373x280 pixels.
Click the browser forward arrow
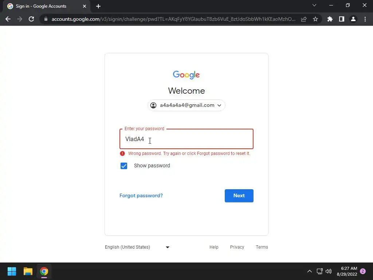(20, 19)
